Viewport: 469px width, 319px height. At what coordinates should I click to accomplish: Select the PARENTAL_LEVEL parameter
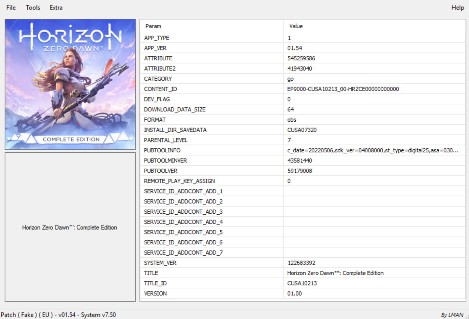(165, 140)
